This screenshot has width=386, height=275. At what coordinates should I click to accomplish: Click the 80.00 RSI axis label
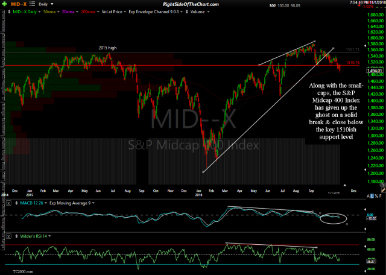[371, 239]
